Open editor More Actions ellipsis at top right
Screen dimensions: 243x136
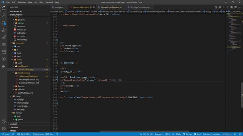(240, 7)
